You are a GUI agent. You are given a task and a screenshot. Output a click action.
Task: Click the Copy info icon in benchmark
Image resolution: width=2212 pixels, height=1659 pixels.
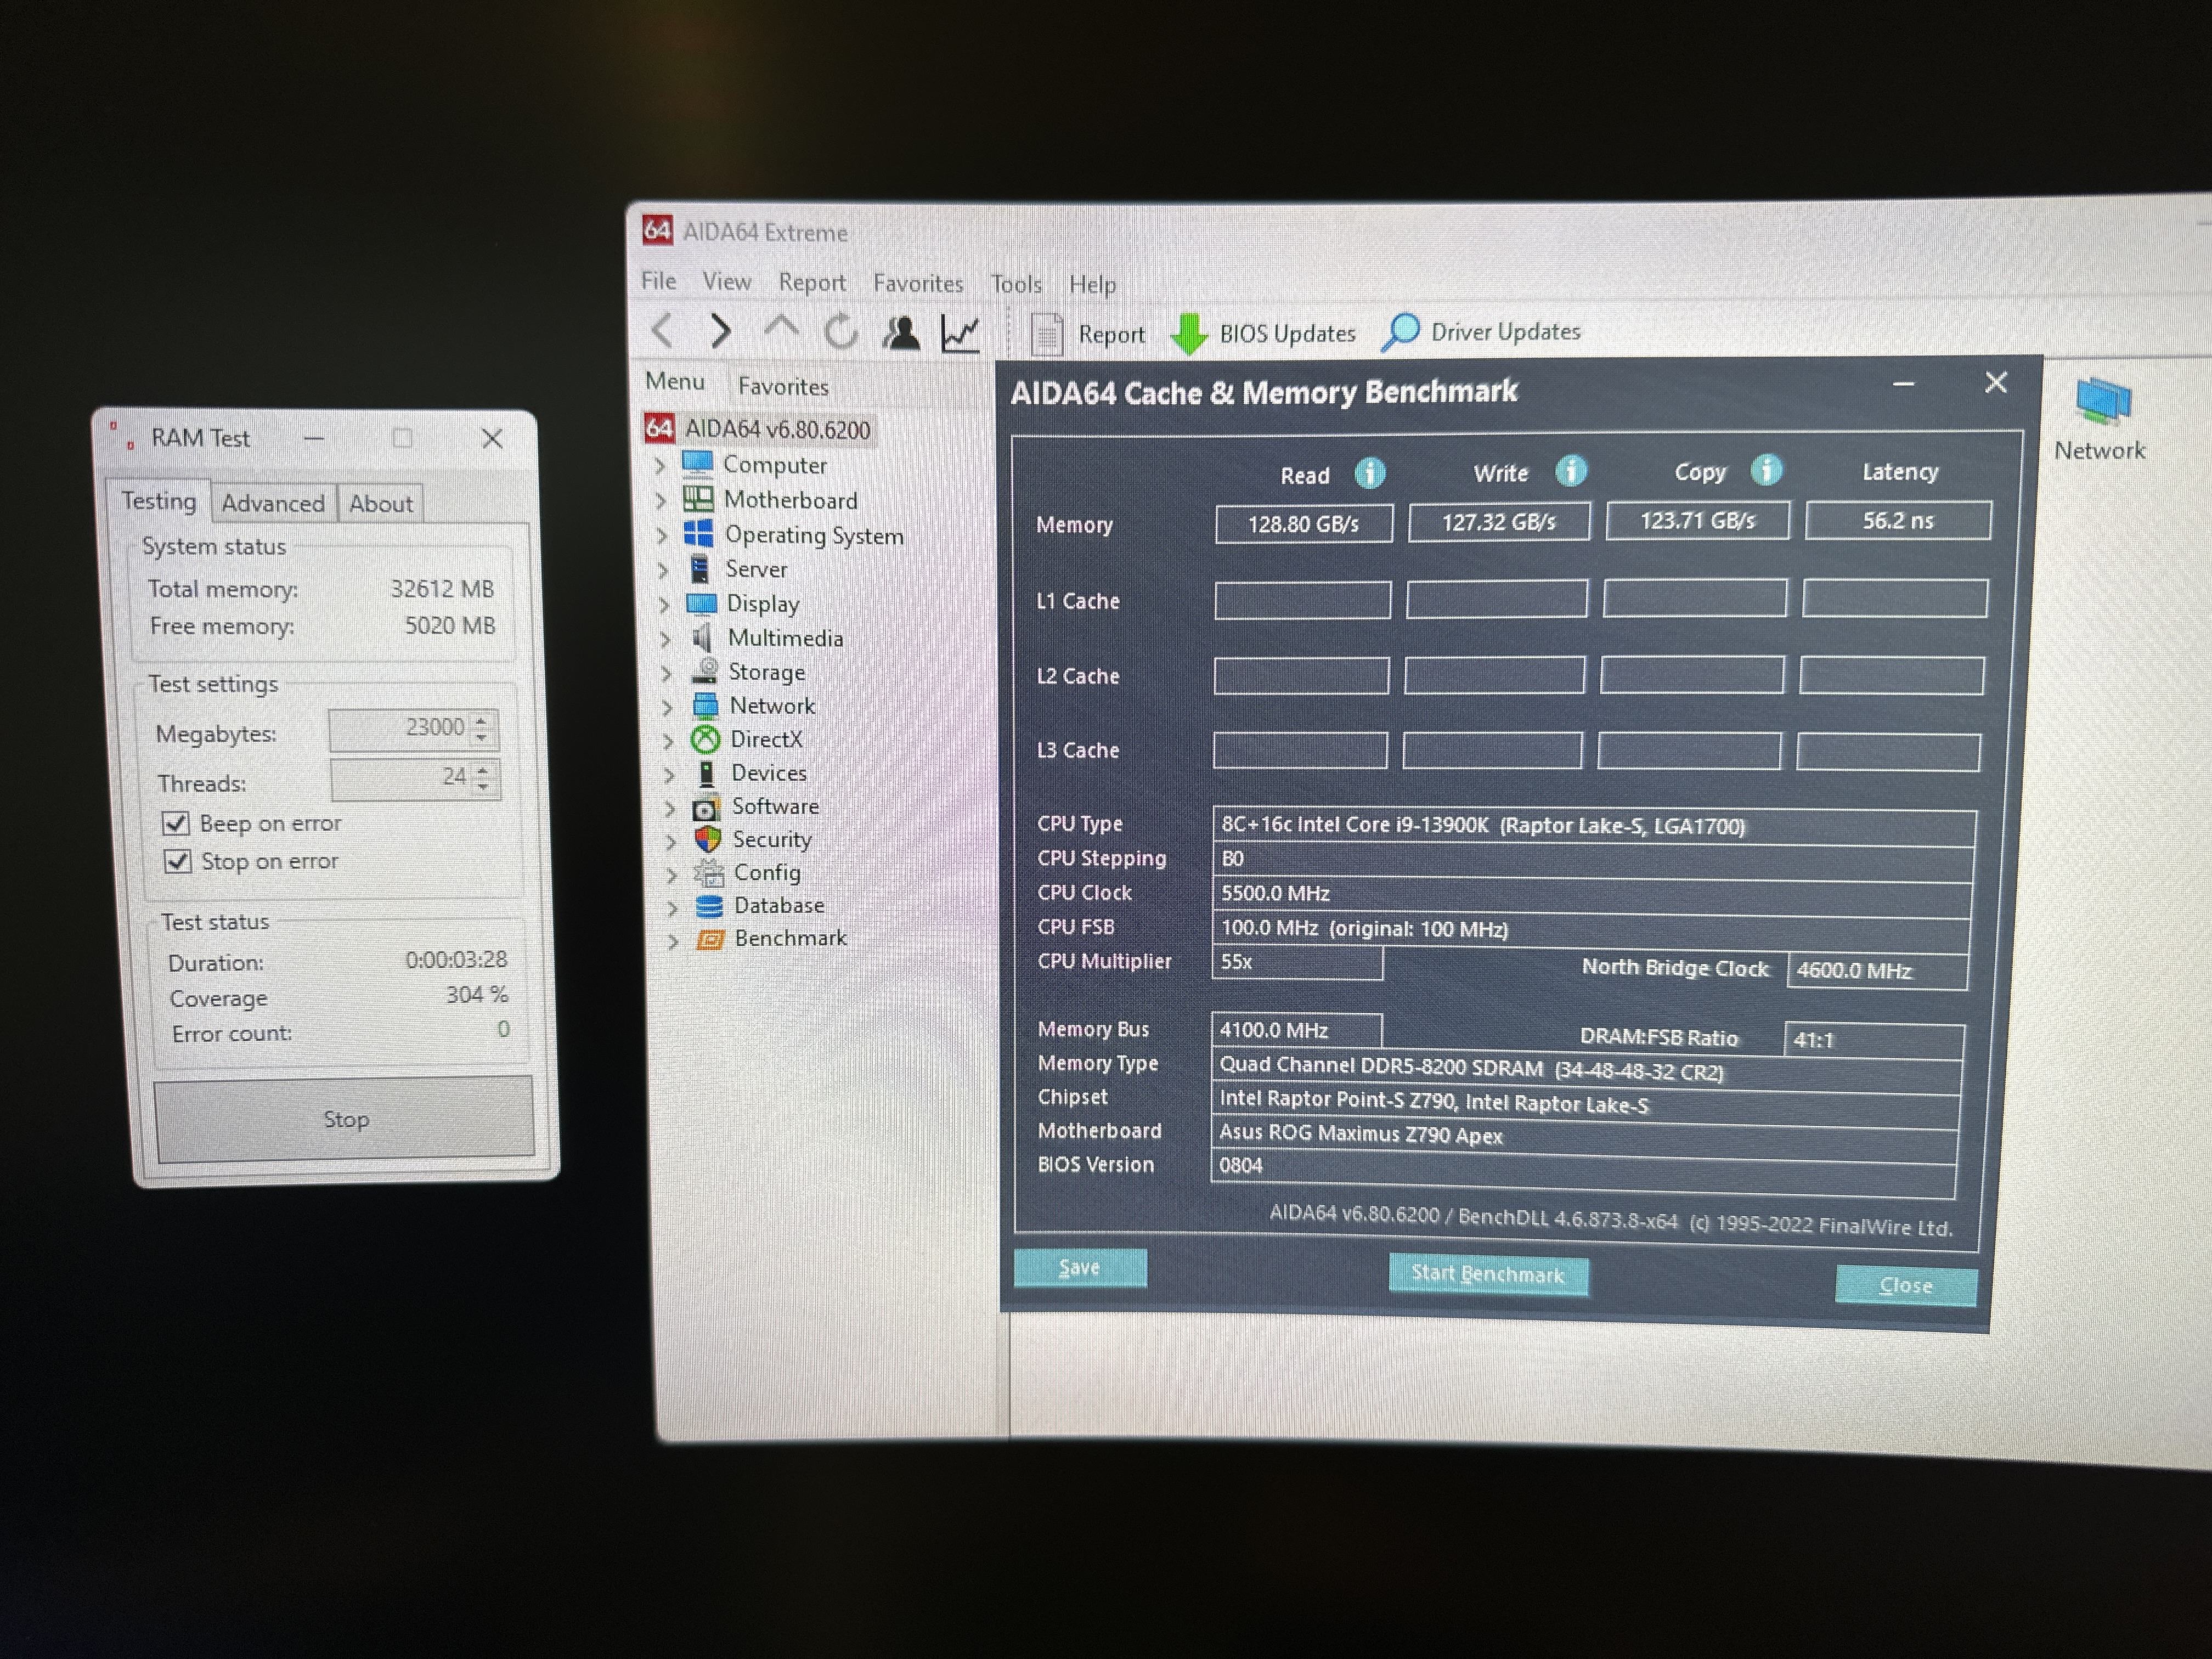pyautogui.click(x=1766, y=469)
